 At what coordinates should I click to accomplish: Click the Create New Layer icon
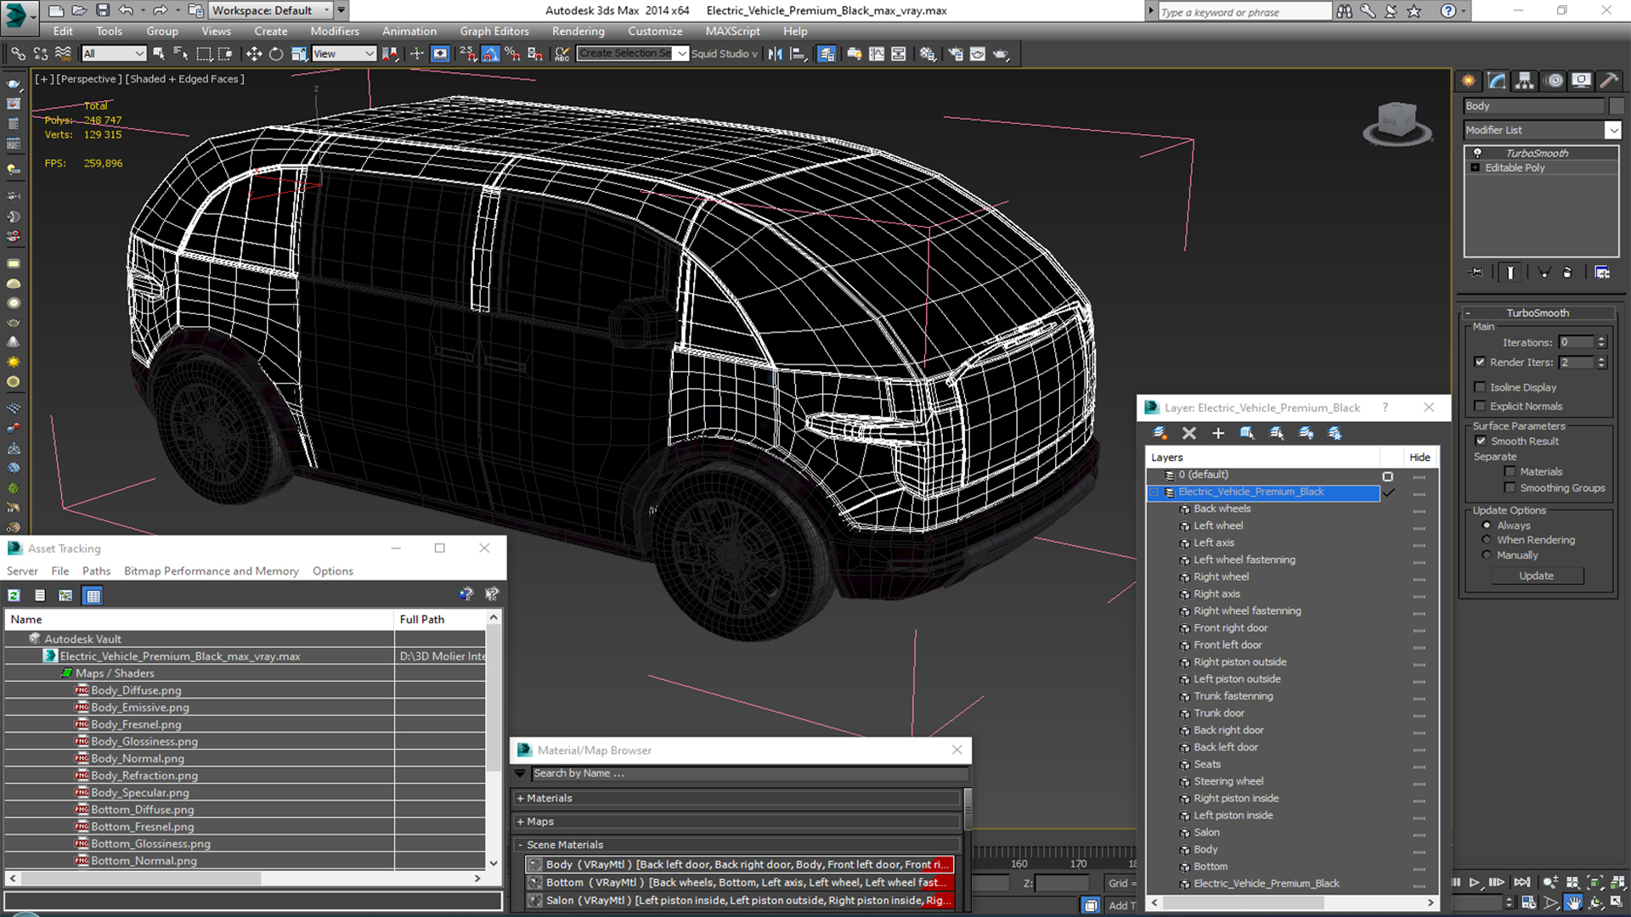point(1160,433)
